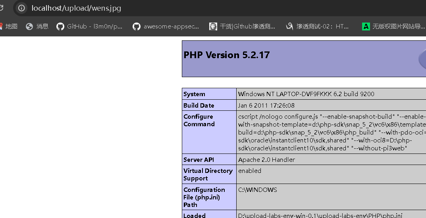Click the C:\WINDOWS value
The height and width of the screenshot is (218, 426).
pyautogui.click(x=258, y=190)
